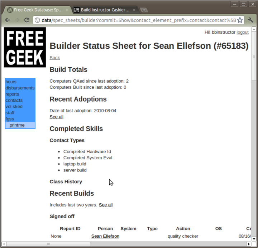Open the vol sked sidebar entry
258x248 pixels.
(14, 107)
